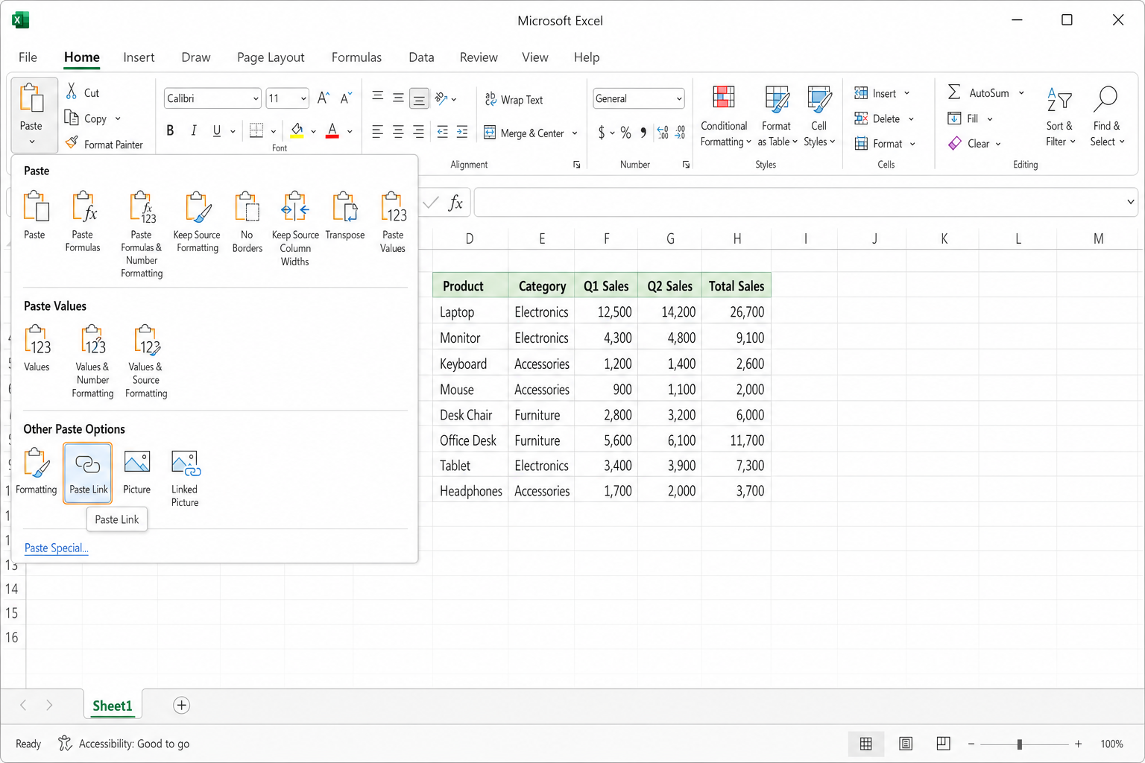
Task: Choose the Picture paste option
Action: pyautogui.click(x=137, y=471)
